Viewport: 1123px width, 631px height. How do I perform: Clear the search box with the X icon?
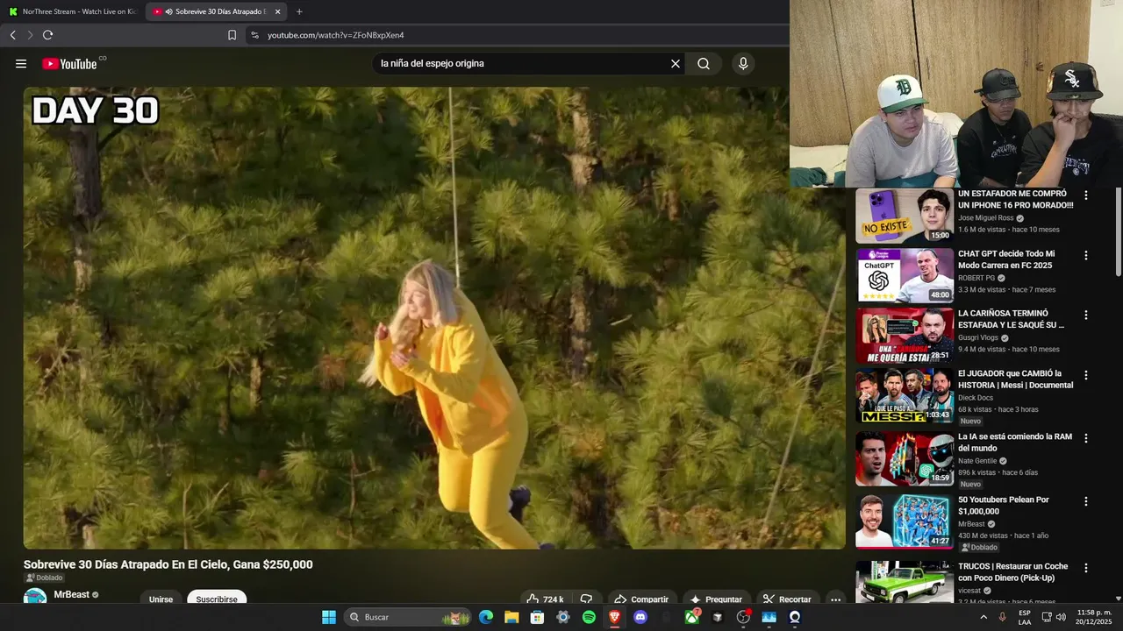(676, 63)
